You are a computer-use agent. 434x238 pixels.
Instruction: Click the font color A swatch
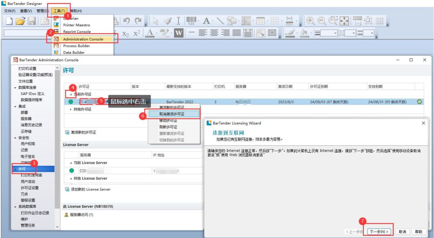tap(150, 33)
